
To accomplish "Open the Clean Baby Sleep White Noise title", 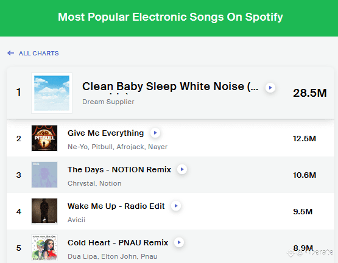I will pos(171,86).
